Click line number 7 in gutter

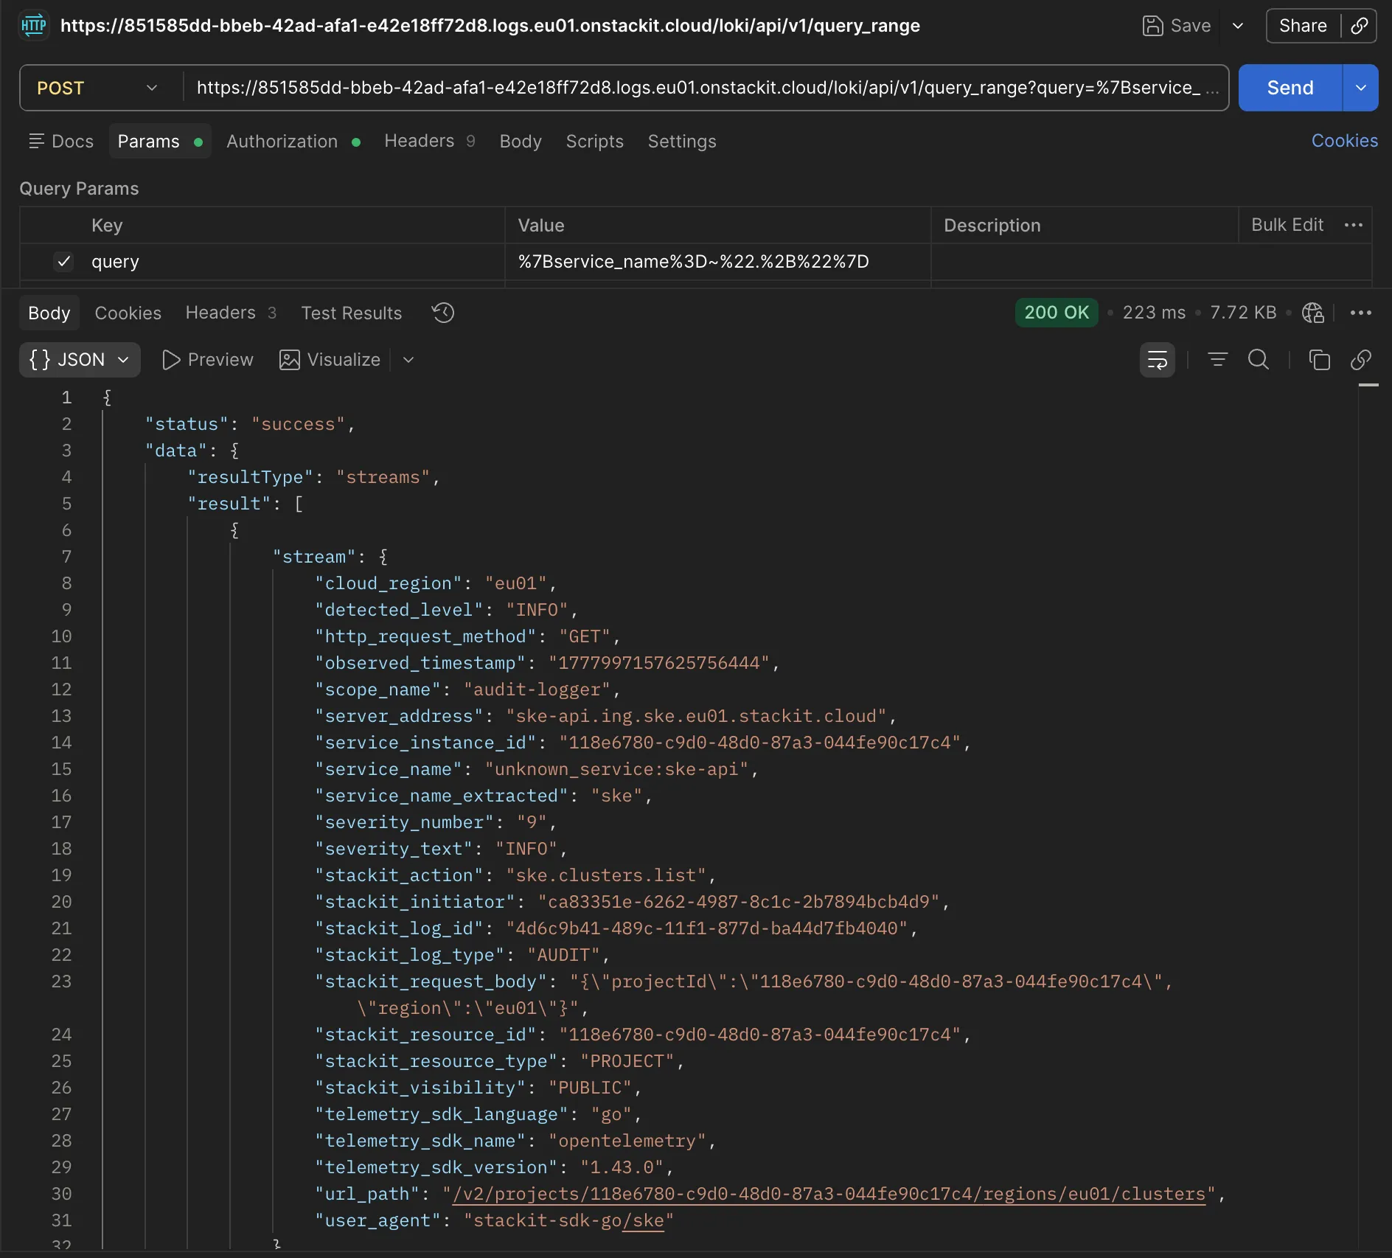coord(66,557)
